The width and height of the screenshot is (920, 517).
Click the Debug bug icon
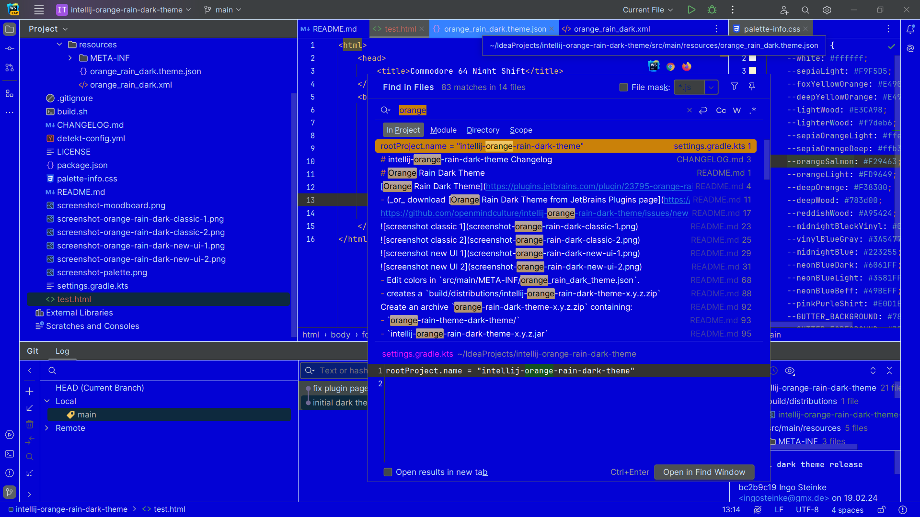tap(712, 10)
